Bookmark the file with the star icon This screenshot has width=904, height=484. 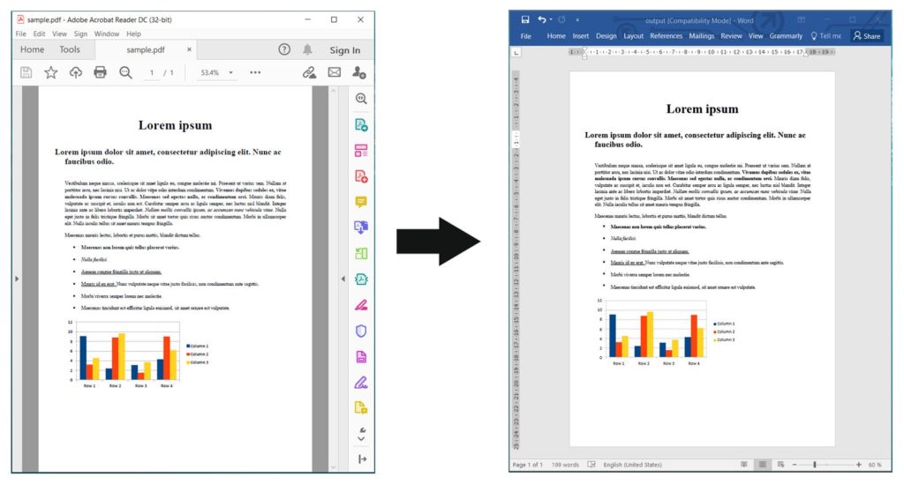click(51, 72)
